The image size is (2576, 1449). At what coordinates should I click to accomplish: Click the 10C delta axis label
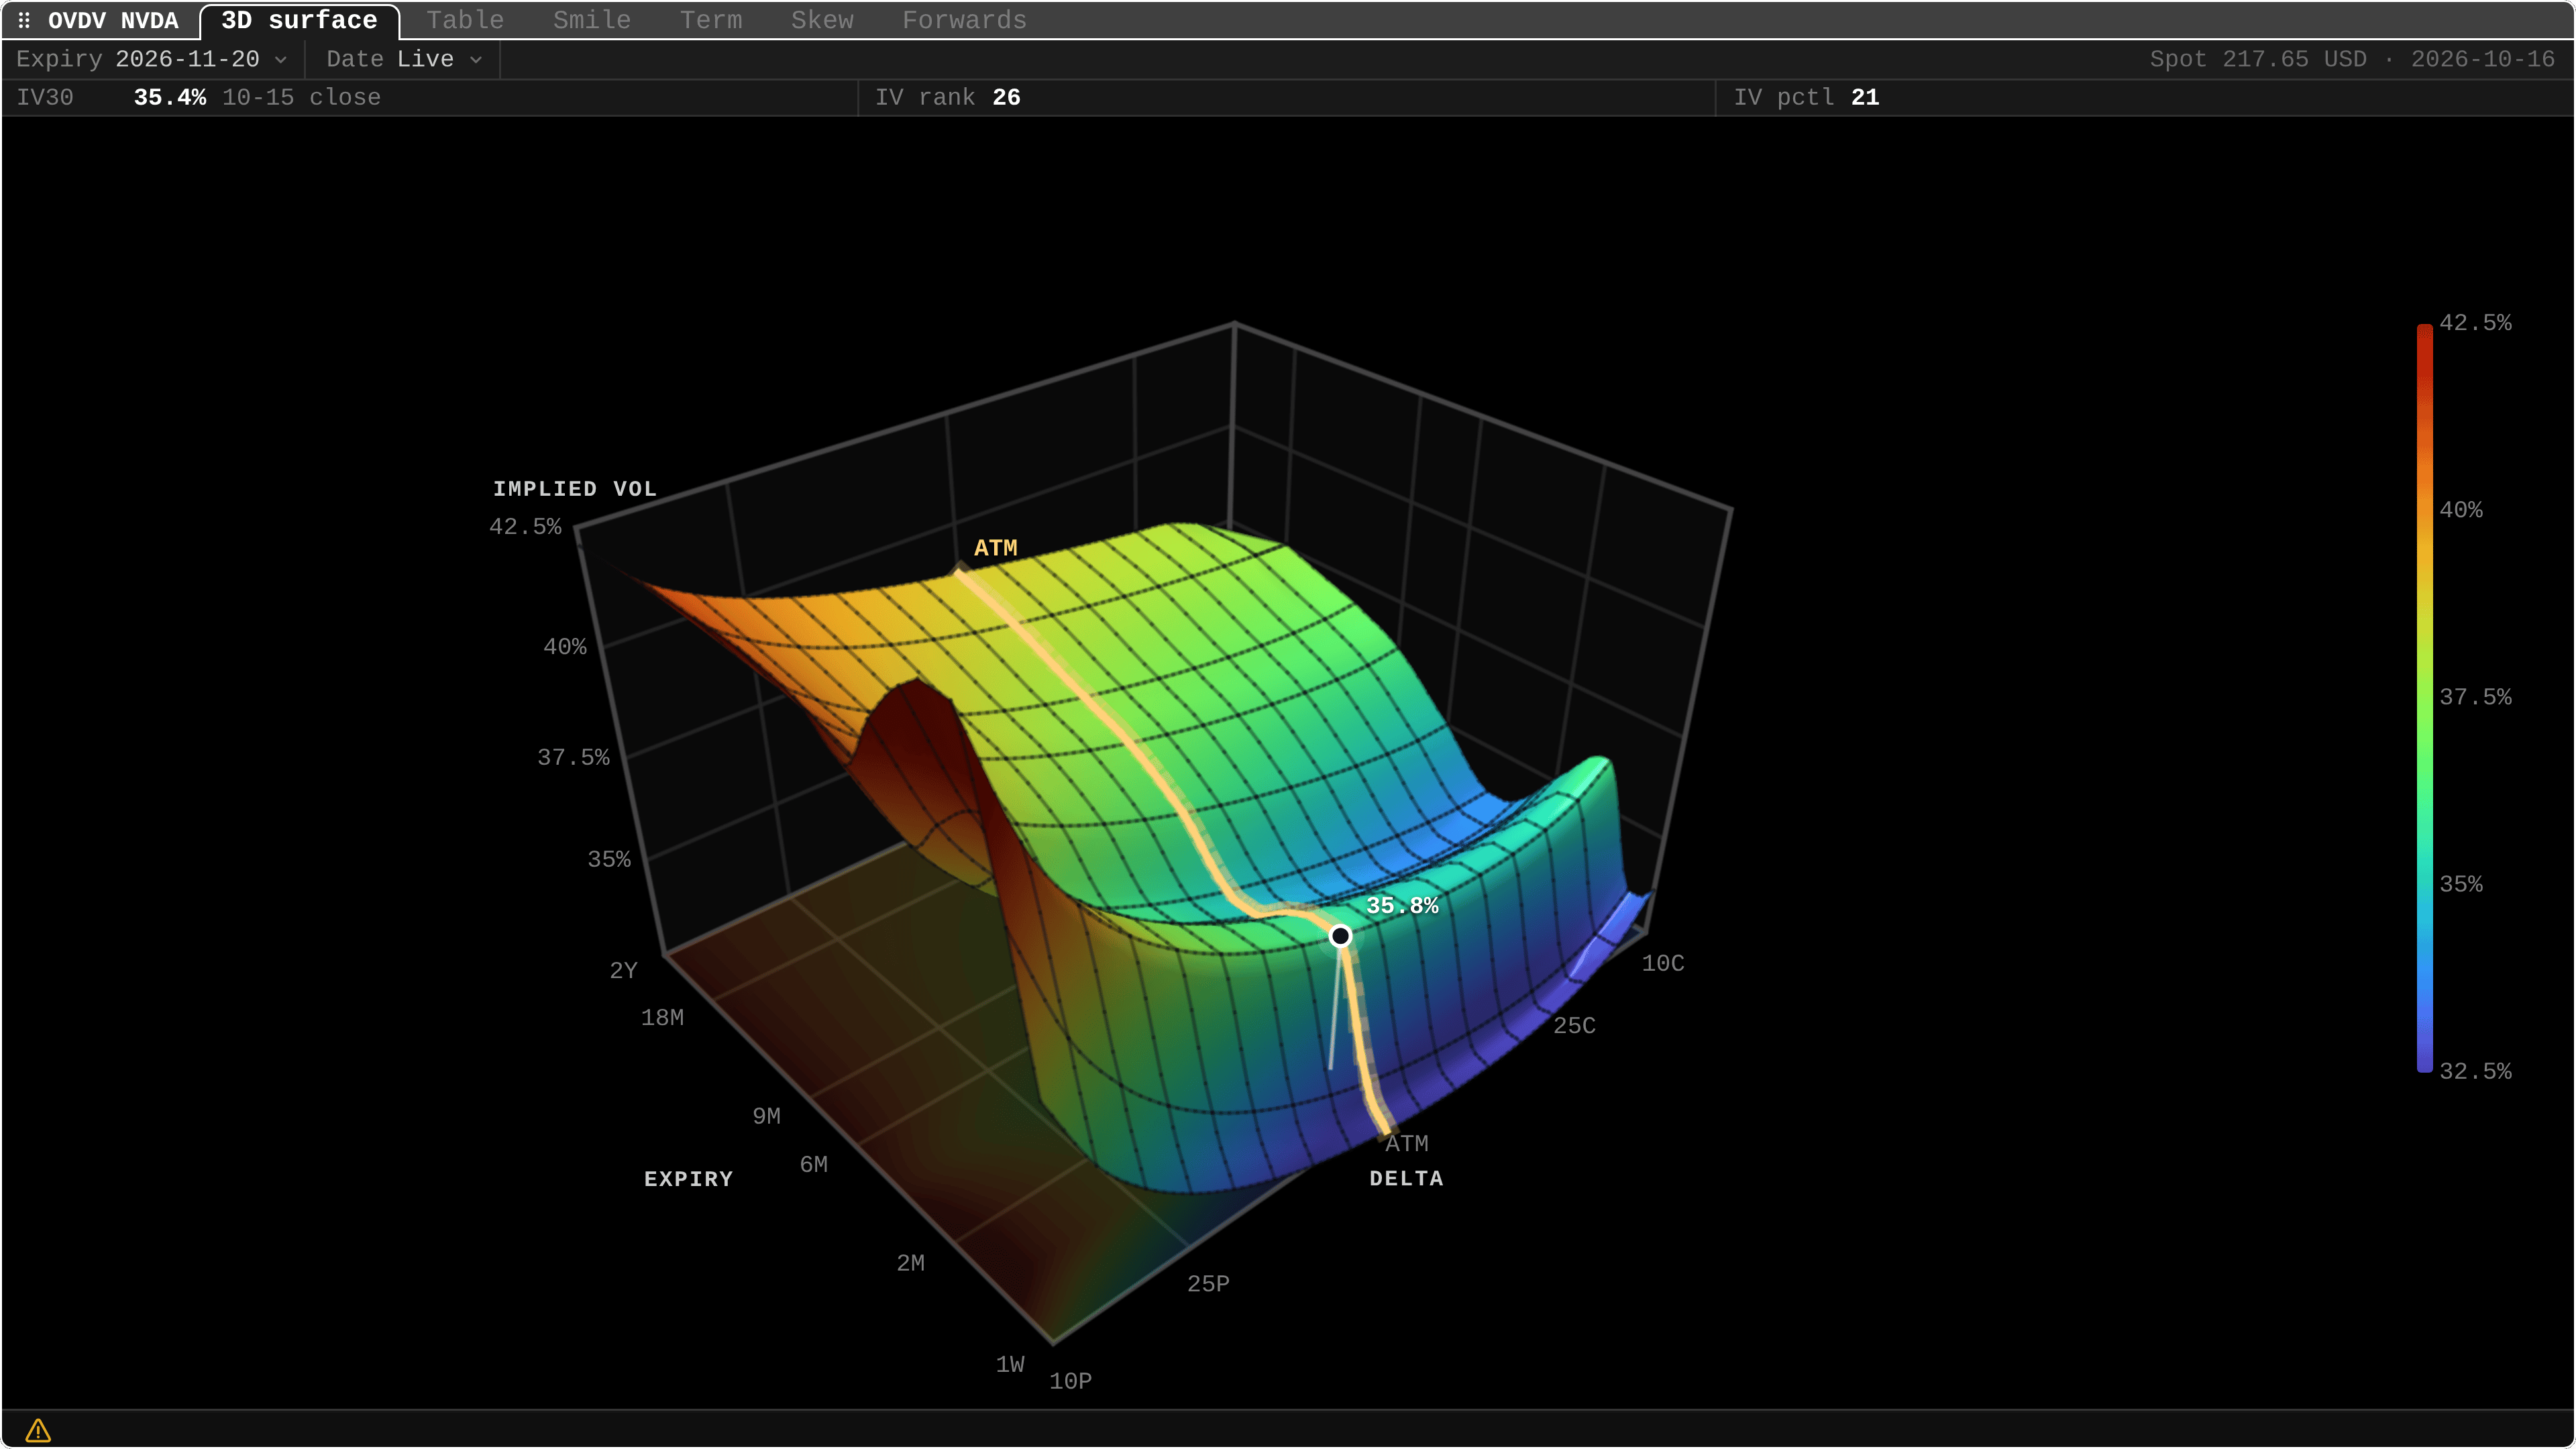pos(1663,963)
